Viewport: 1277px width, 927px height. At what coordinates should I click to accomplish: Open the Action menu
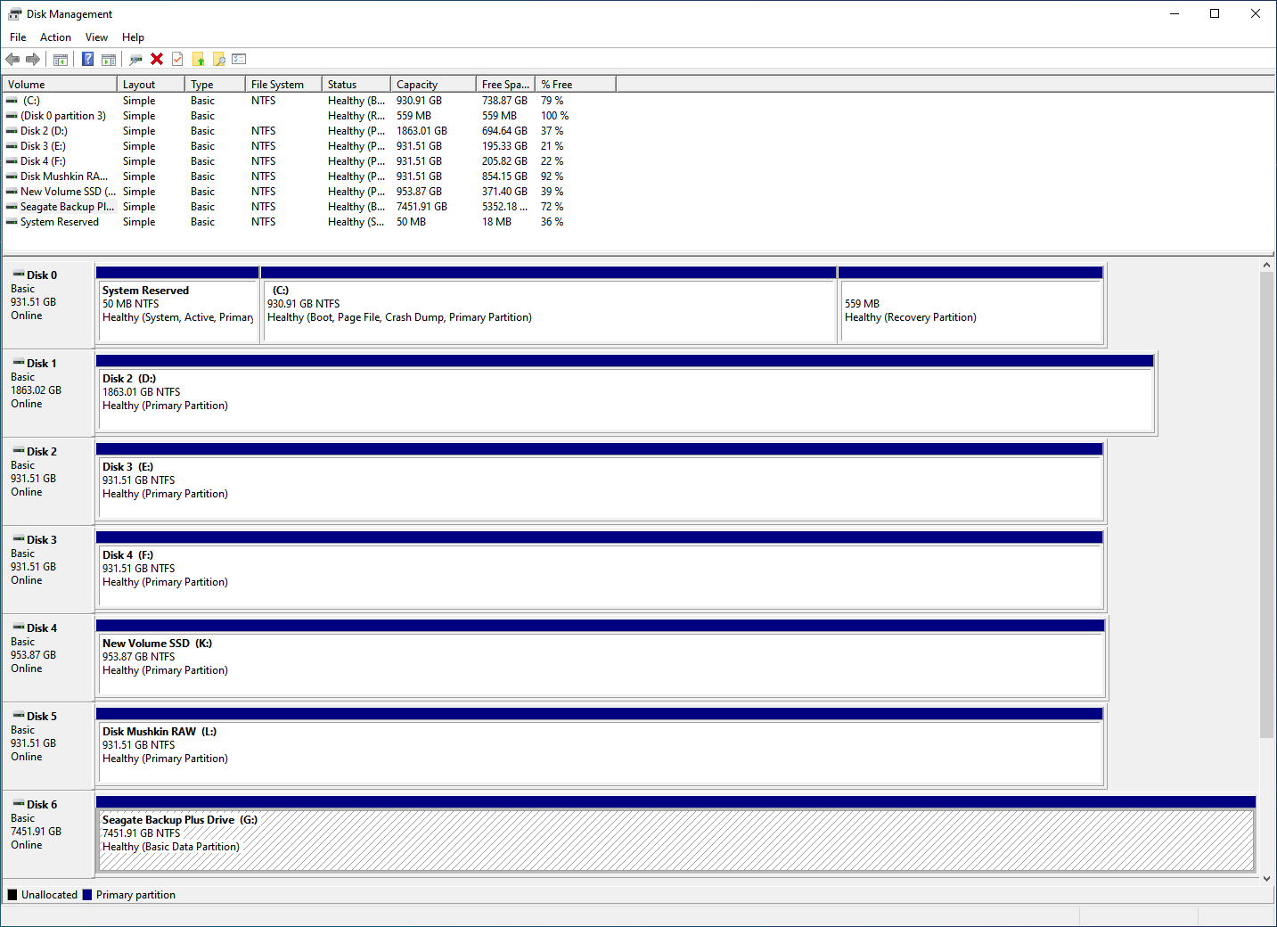tap(55, 37)
